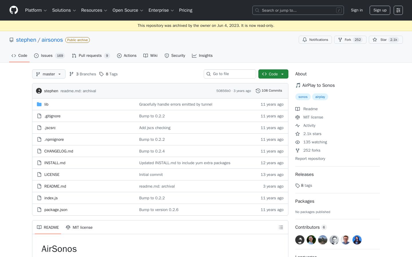The width and height of the screenshot is (412, 257).
Task: Select the MIT license readme tab
Action: [79, 227]
